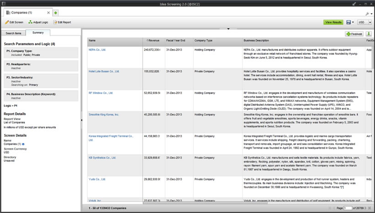Collapse the left panel with the splitter arrow

click(81, 120)
